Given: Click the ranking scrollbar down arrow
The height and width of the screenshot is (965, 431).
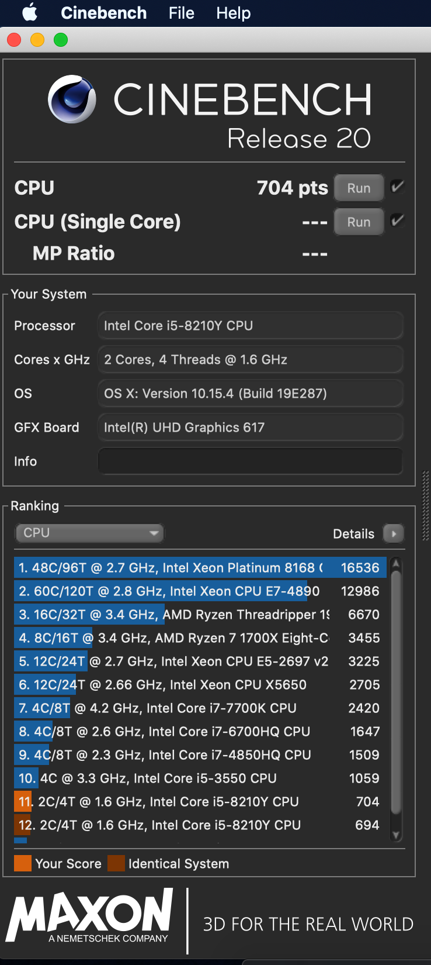Looking at the screenshot, I should pyautogui.click(x=396, y=835).
